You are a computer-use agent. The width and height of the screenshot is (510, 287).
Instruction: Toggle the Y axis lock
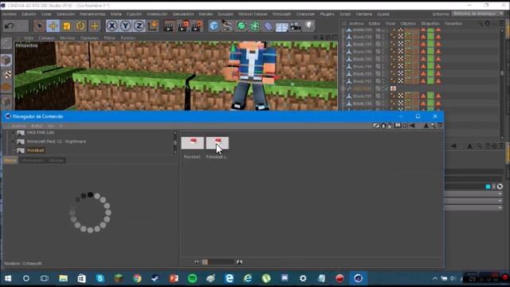coord(126,26)
